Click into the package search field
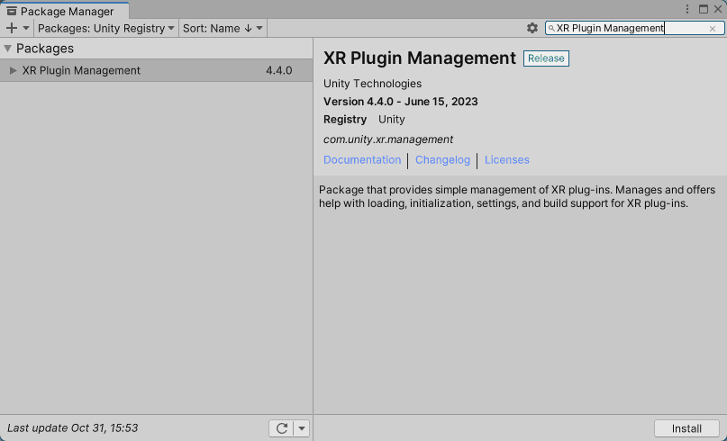This screenshot has width=727, height=441. 634,28
